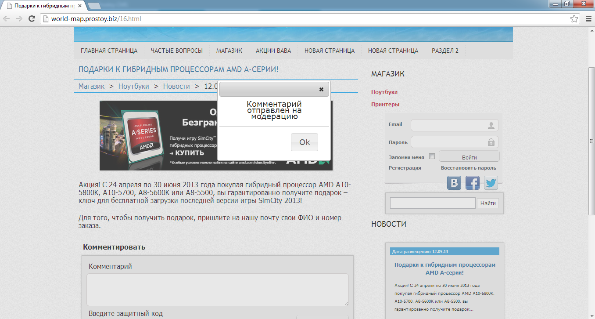Click the browser Forward arrow

[x=19, y=18]
